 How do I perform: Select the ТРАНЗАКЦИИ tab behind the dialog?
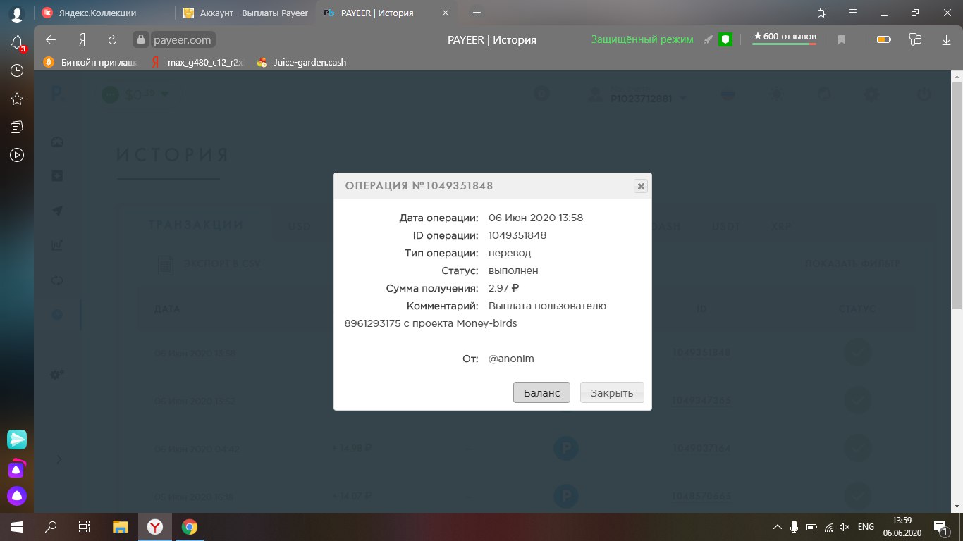tap(196, 225)
